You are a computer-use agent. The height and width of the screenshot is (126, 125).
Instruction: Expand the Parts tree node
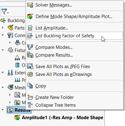pyautogui.click(x=3, y=28)
